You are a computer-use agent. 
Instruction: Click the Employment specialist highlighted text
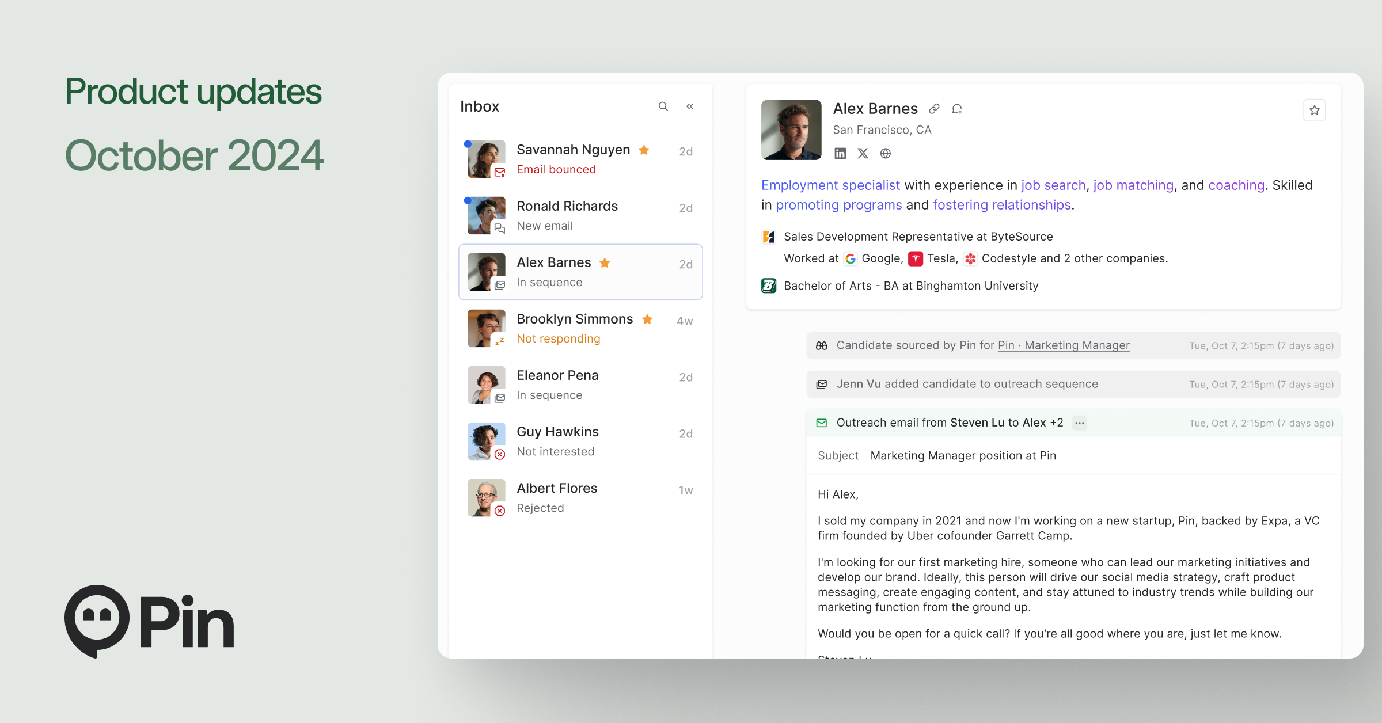830,185
